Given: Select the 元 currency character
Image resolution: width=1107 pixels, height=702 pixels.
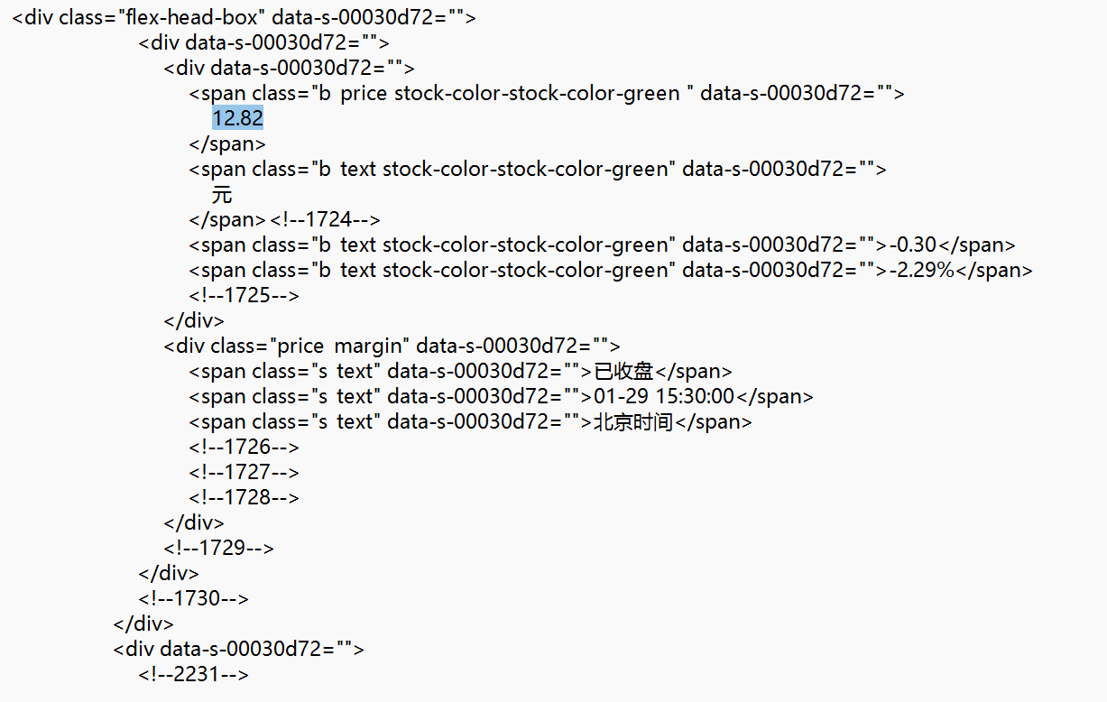Looking at the screenshot, I should pos(222,194).
